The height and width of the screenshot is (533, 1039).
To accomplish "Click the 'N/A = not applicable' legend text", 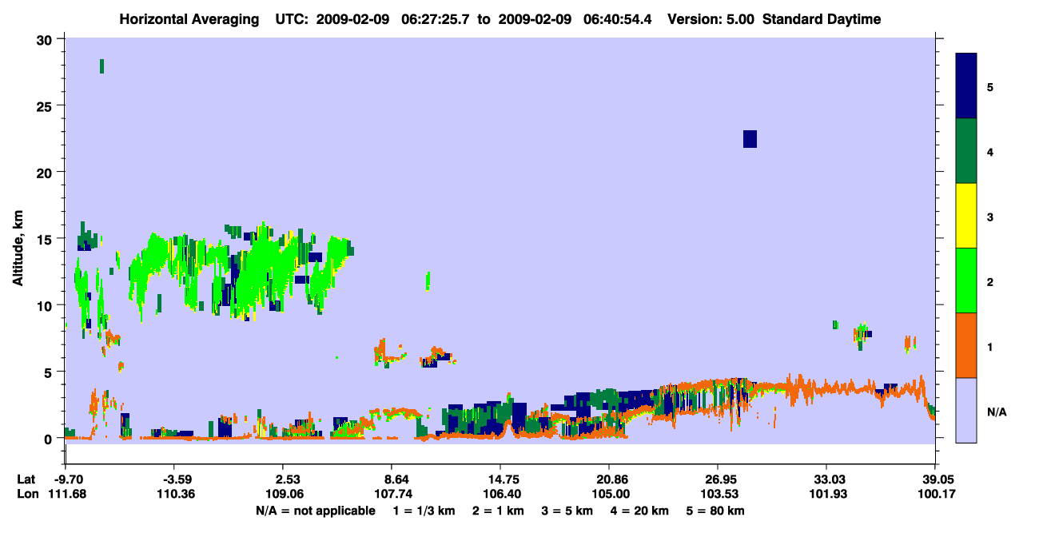I will tap(314, 510).
